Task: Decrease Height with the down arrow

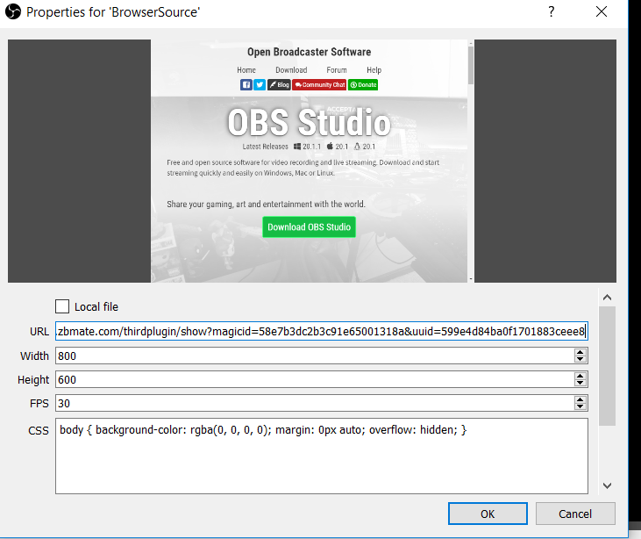Action: [x=580, y=383]
